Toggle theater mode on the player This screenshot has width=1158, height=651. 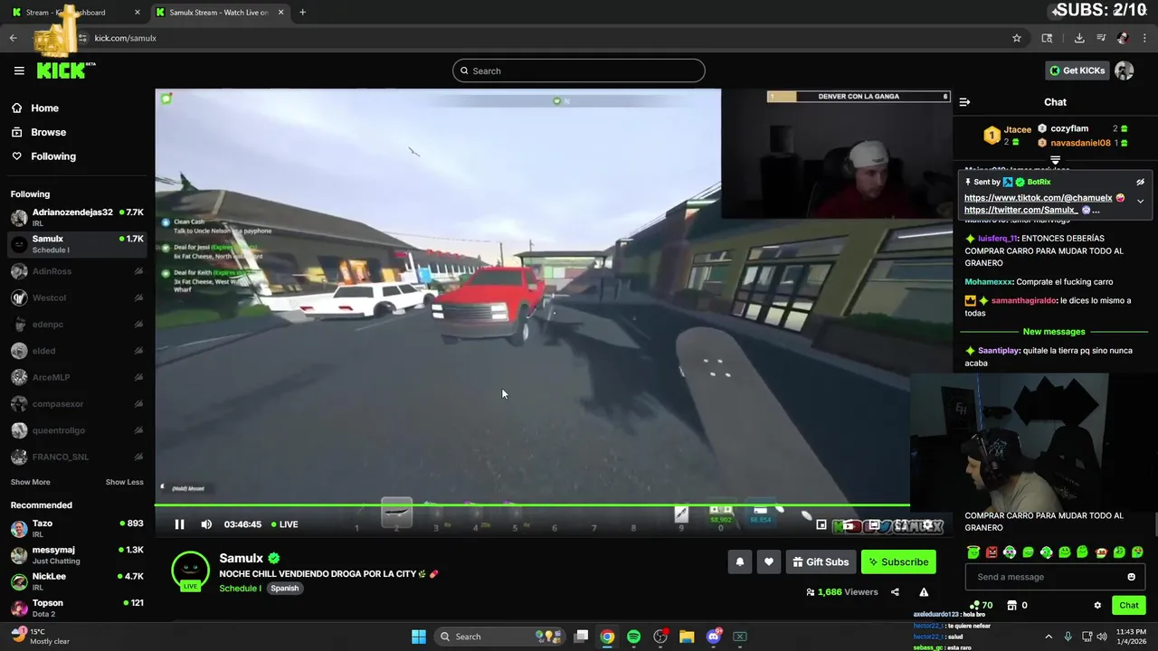(875, 524)
